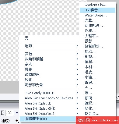The height and width of the screenshot is (124, 119).
Task: Select the 斜视... filter
Action: click(97, 57)
